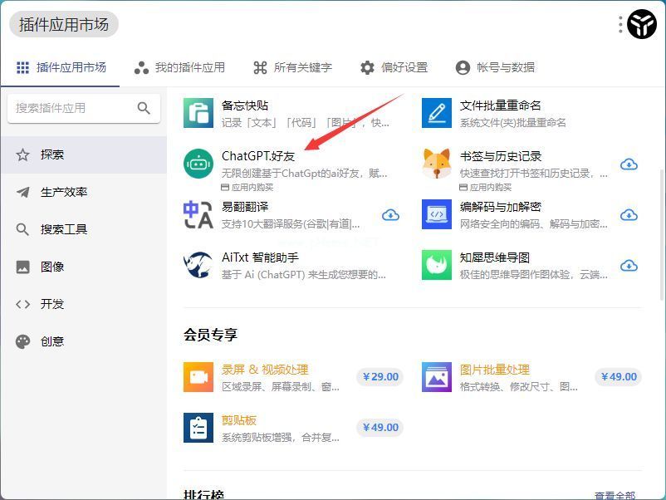Click the uTools avatar logo icon
666x500 pixels.
[x=642, y=25]
